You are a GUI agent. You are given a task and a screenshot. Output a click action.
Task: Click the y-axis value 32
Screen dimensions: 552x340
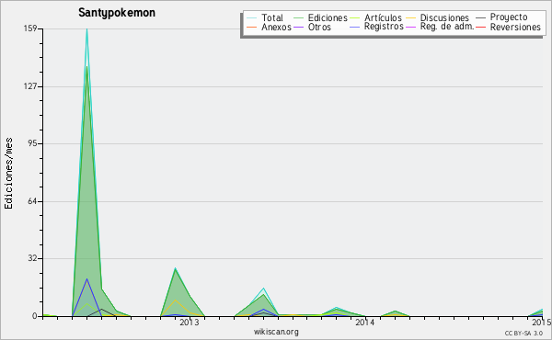[33, 258]
